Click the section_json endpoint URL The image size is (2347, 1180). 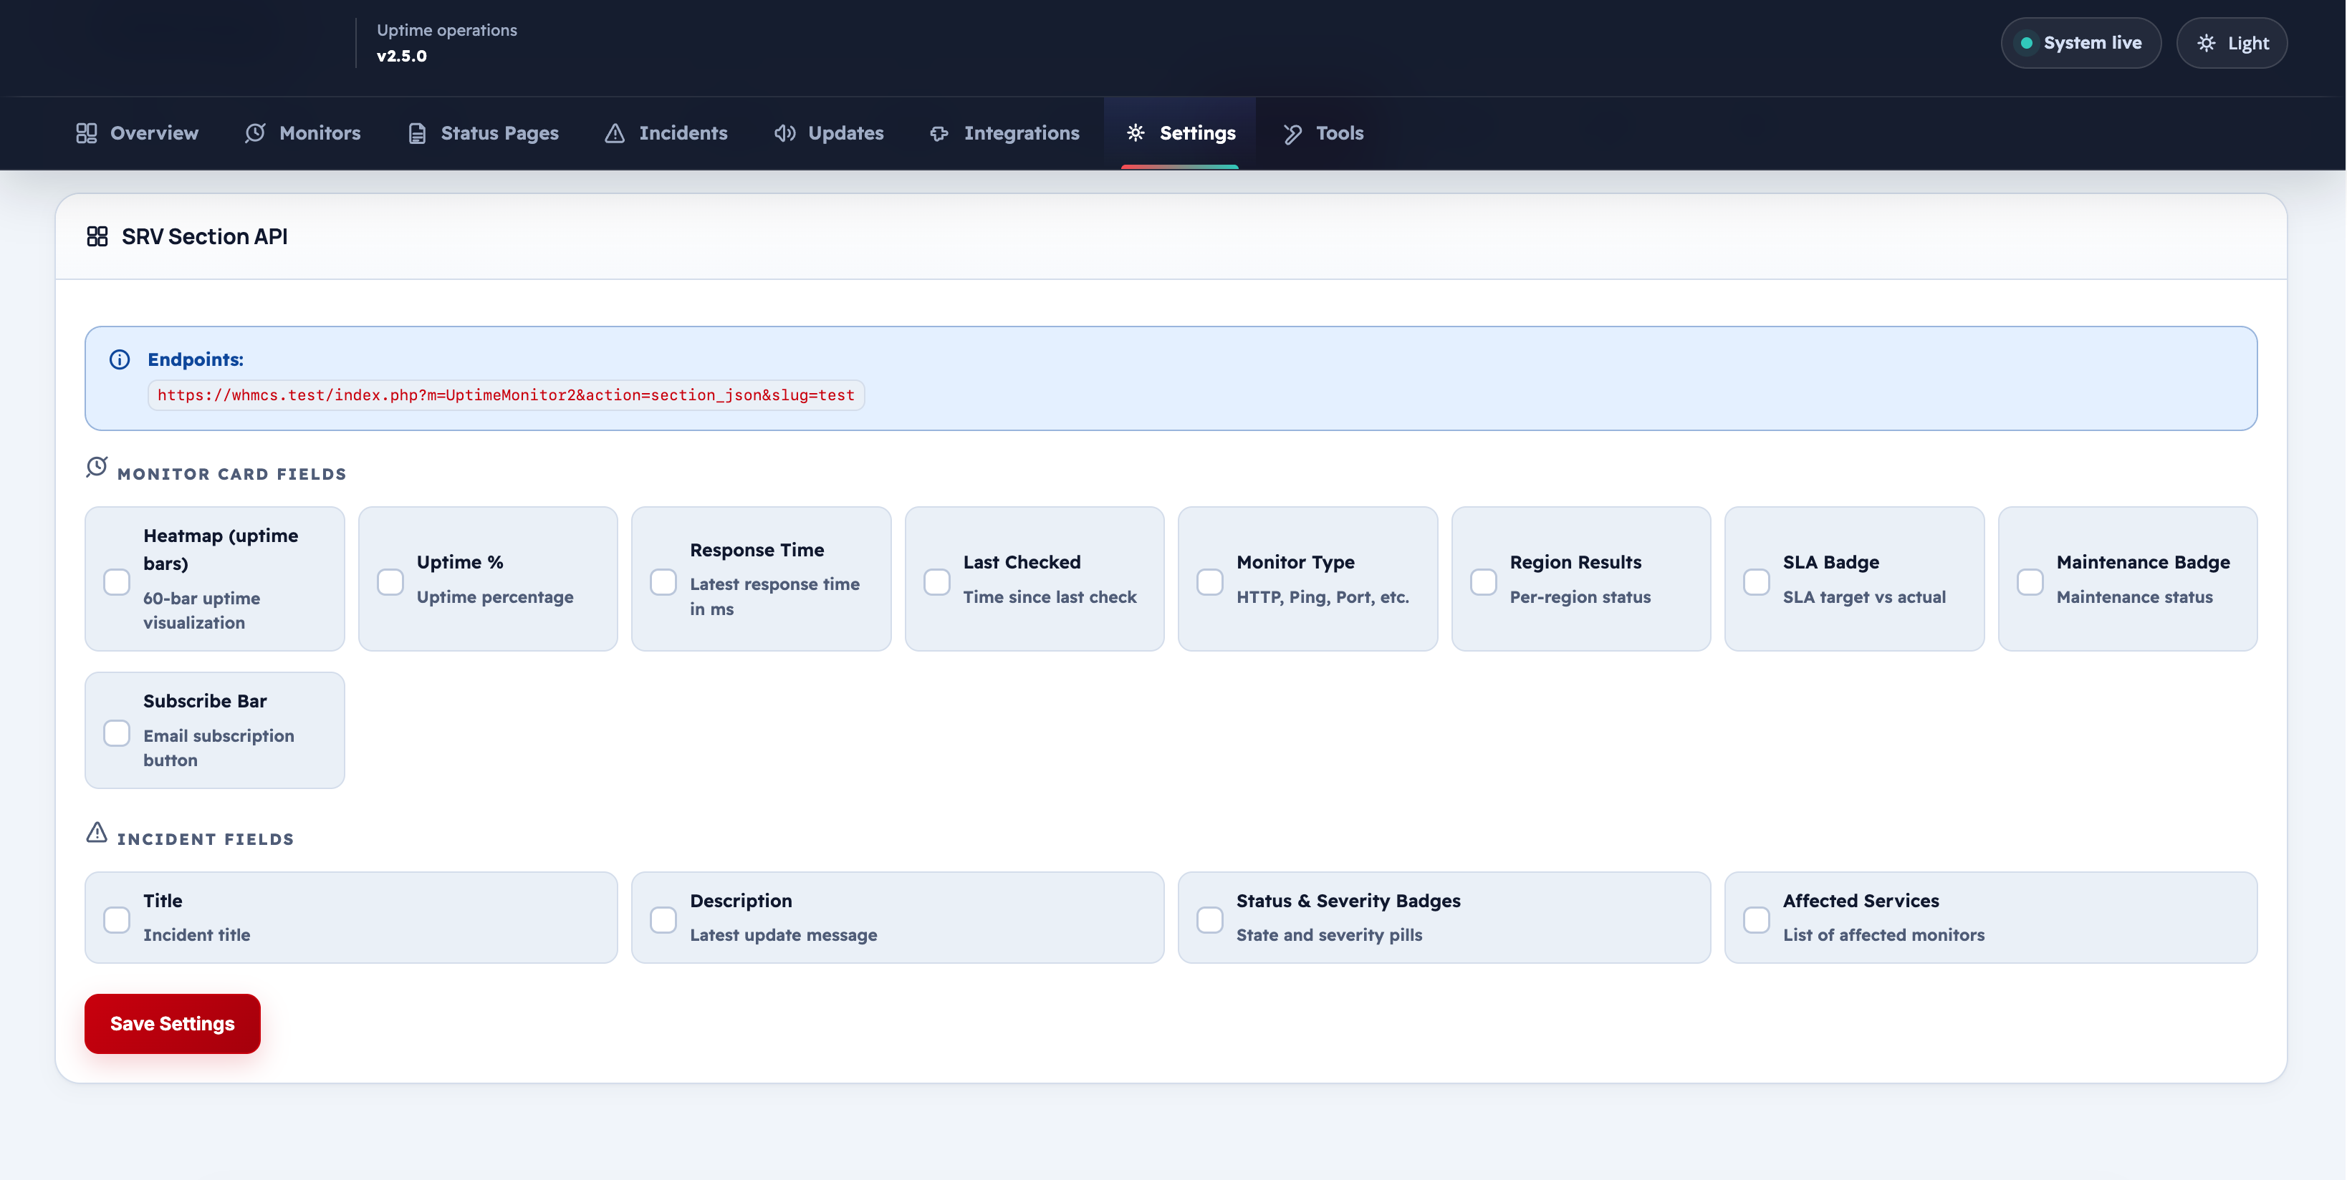click(506, 395)
